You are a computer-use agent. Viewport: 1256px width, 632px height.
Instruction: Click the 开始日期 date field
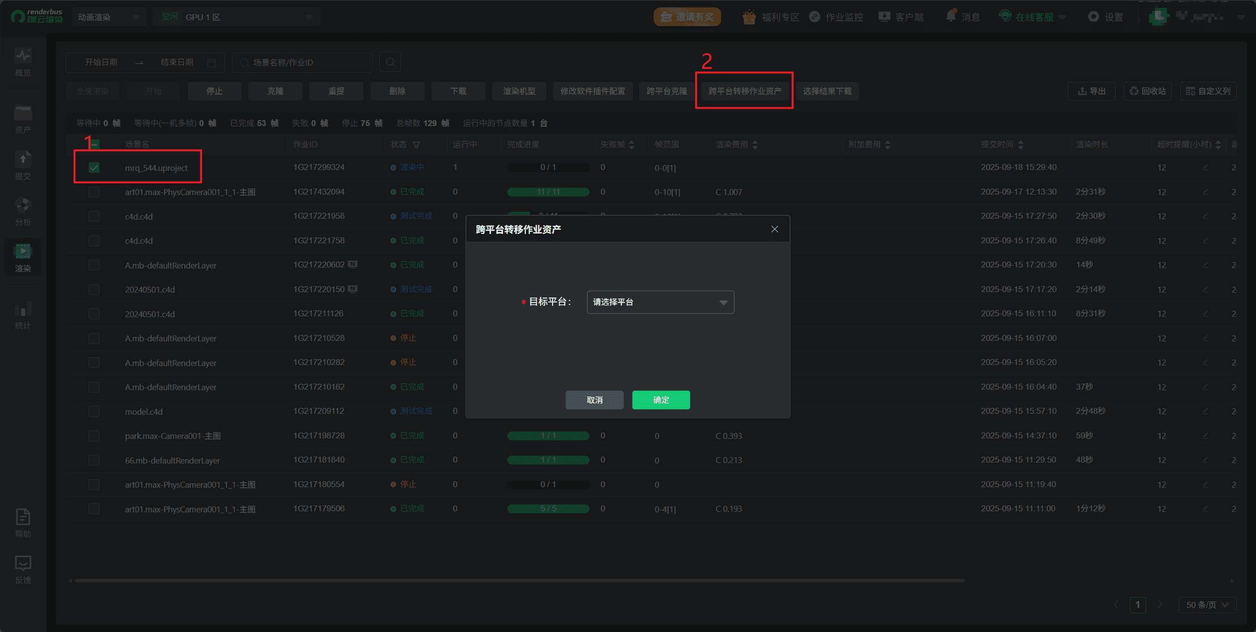tap(101, 63)
